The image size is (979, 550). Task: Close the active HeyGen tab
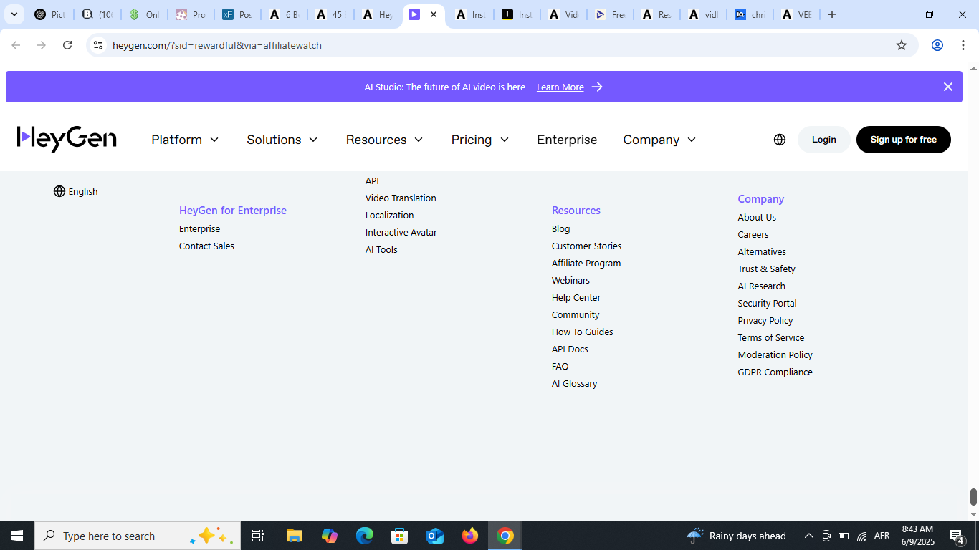pos(434,14)
